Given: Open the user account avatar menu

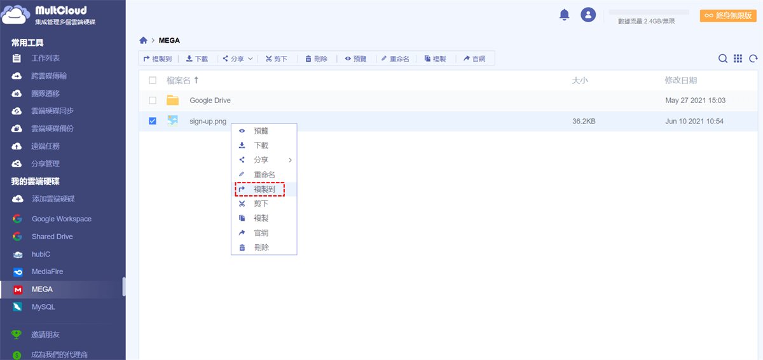Looking at the screenshot, I should pyautogui.click(x=589, y=15).
